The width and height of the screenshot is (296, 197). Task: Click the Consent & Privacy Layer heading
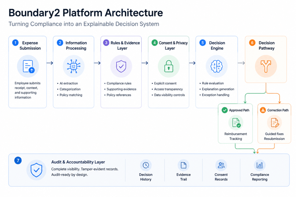point(173,46)
